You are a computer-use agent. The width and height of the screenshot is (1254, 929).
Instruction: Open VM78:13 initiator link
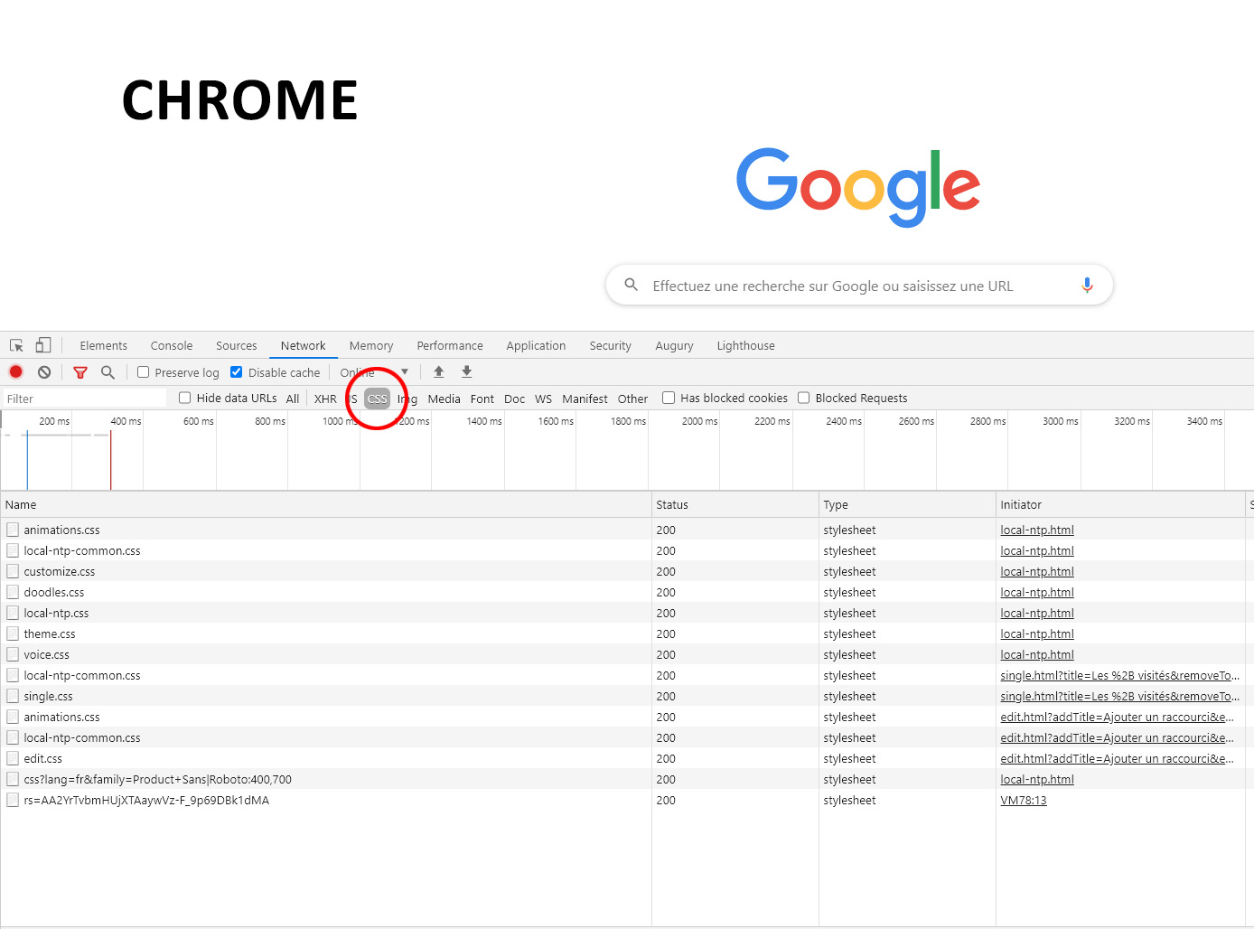point(1024,800)
